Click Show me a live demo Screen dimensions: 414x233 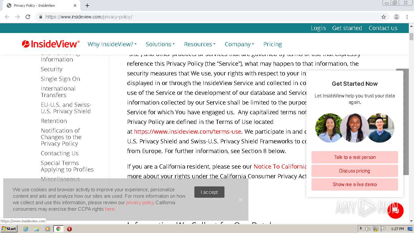tap(355, 184)
